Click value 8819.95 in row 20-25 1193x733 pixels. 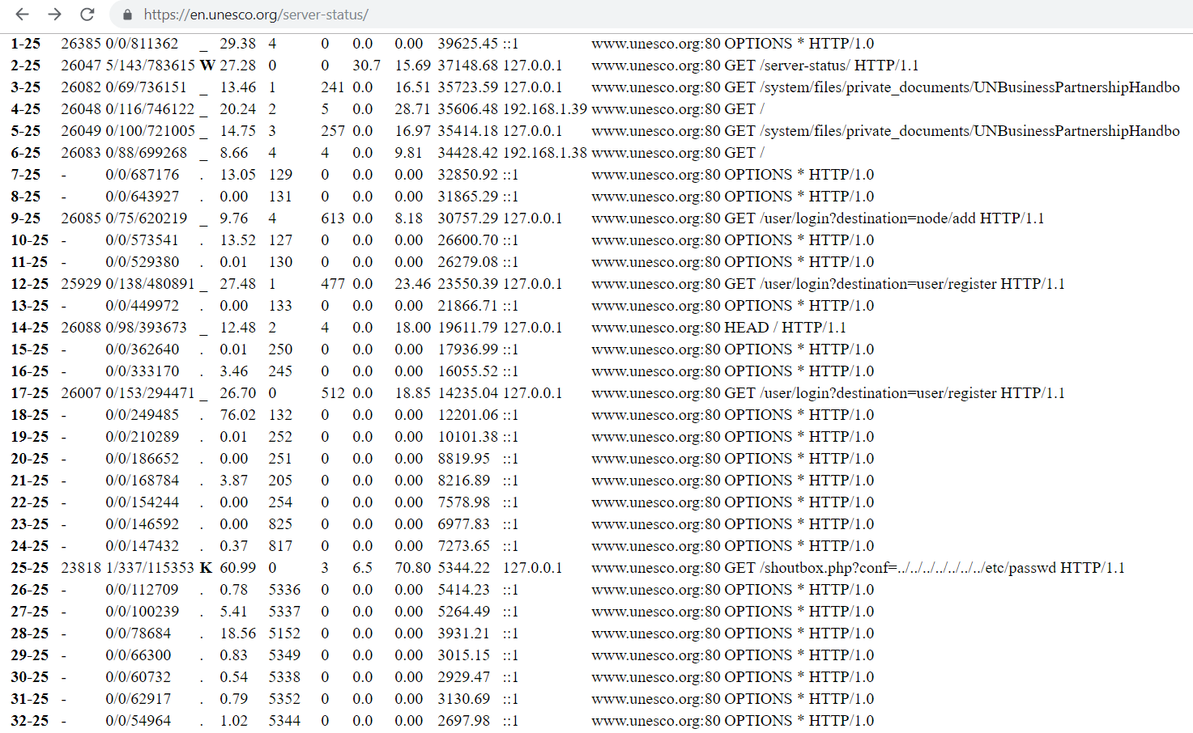pos(464,459)
